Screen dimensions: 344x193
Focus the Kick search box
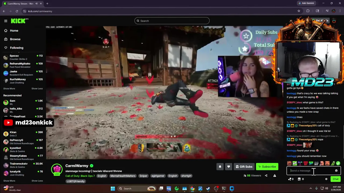coord(172,21)
